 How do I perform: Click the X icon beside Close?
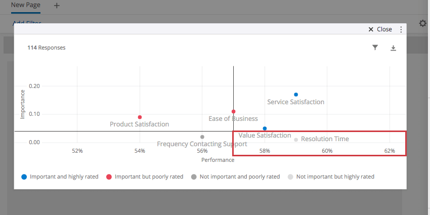click(x=371, y=29)
